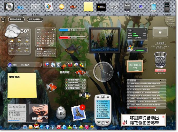Click the RAM: 40% red bar

(72, 38)
